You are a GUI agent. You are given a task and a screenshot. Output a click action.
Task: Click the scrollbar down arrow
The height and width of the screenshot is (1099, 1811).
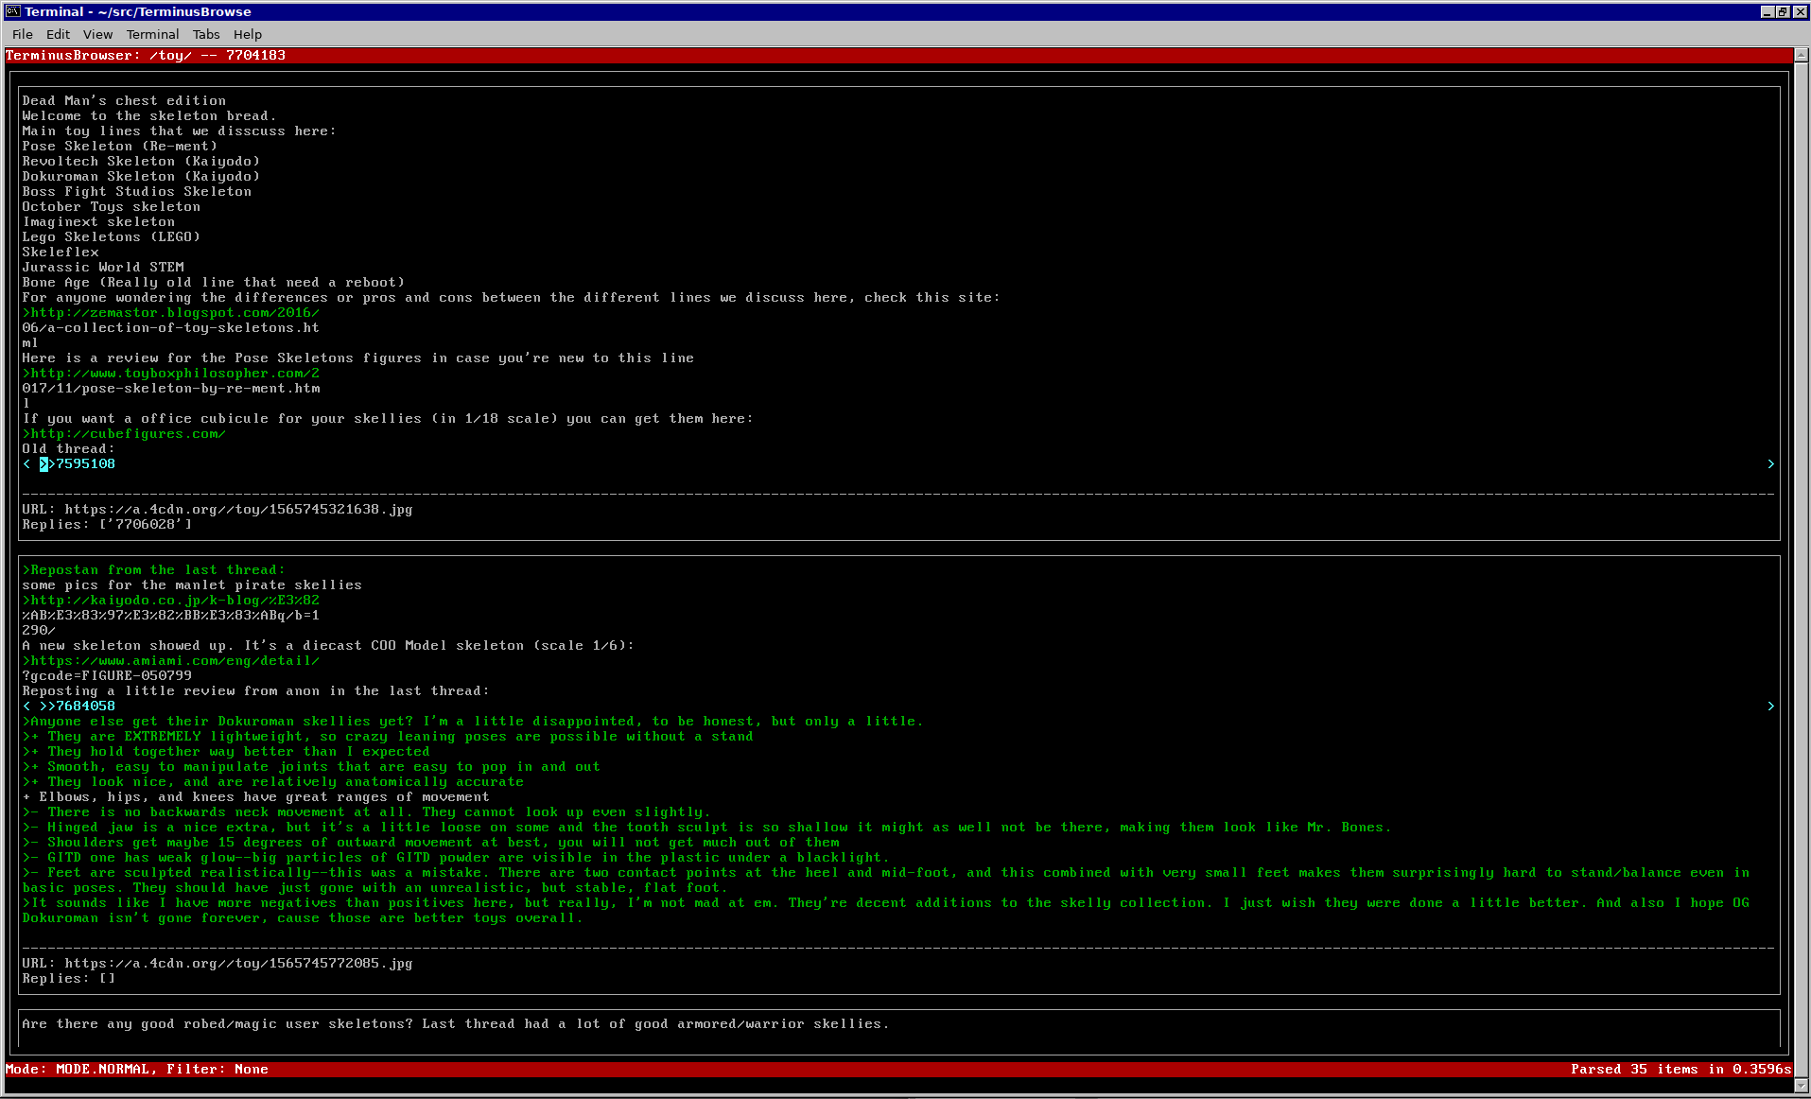point(1802,1086)
